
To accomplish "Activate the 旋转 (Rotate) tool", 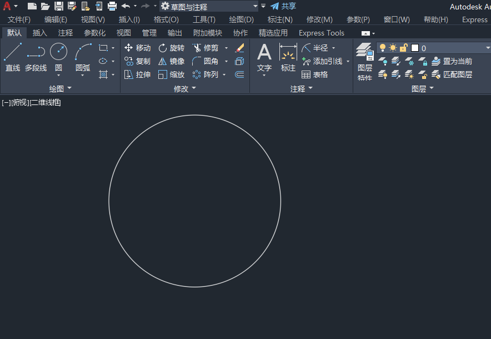I will 163,48.
